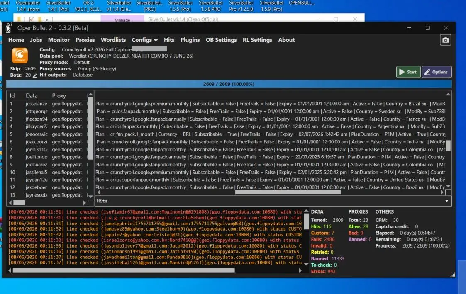Viewport: 466px width, 294px height.
Task: Click scroll-up arrow of the log panel
Action: click(306, 211)
